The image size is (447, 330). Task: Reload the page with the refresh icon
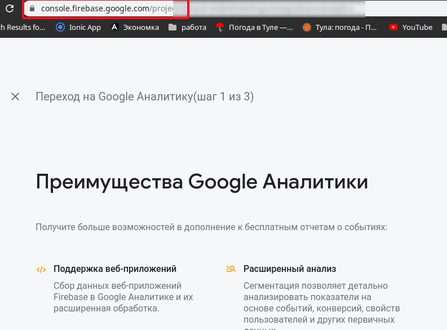point(10,8)
